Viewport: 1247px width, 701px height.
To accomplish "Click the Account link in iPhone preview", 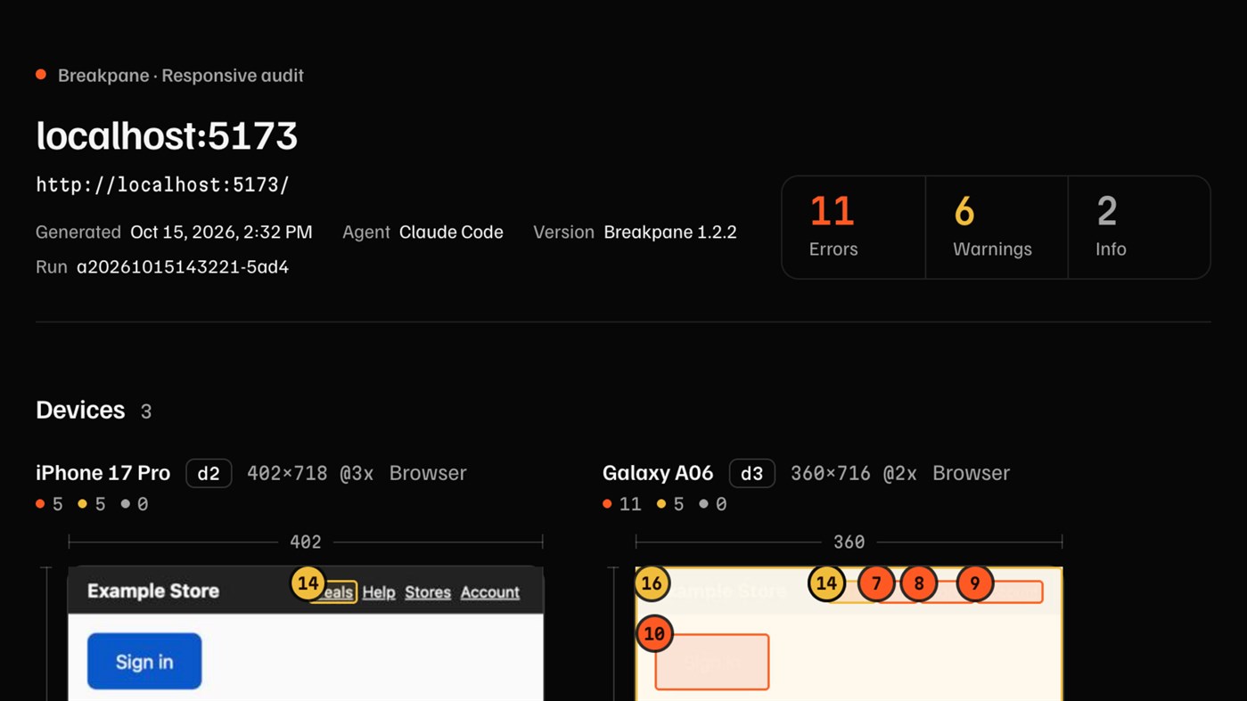I will tap(490, 592).
